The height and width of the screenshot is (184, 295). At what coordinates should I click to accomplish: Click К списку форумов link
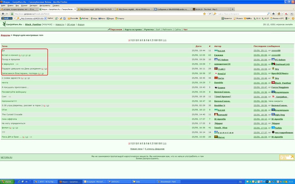click(155, 149)
